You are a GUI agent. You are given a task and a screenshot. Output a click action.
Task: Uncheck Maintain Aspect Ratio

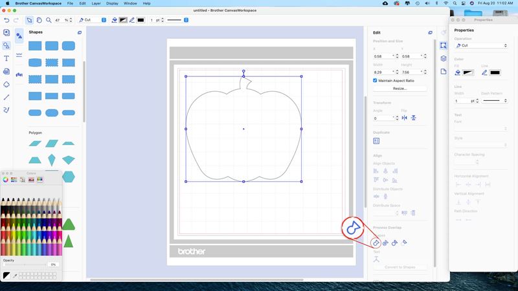[x=376, y=80]
